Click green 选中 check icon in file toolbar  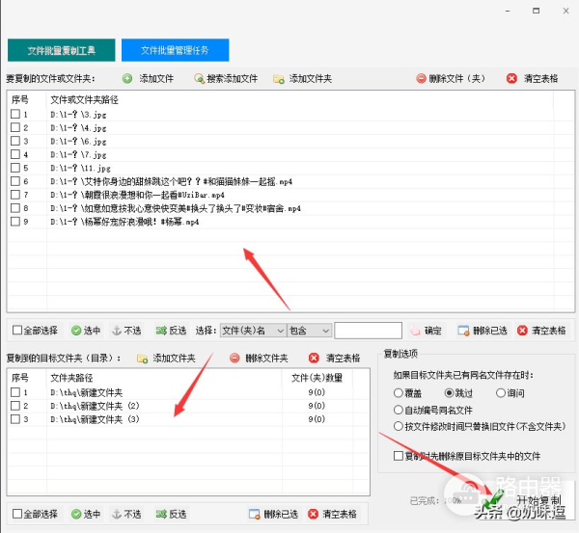pos(76,331)
